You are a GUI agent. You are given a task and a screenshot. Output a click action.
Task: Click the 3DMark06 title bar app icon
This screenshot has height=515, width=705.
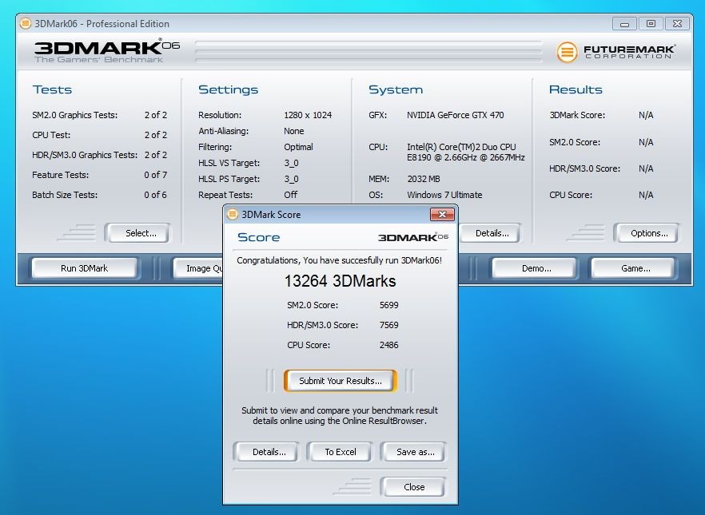[x=26, y=23]
